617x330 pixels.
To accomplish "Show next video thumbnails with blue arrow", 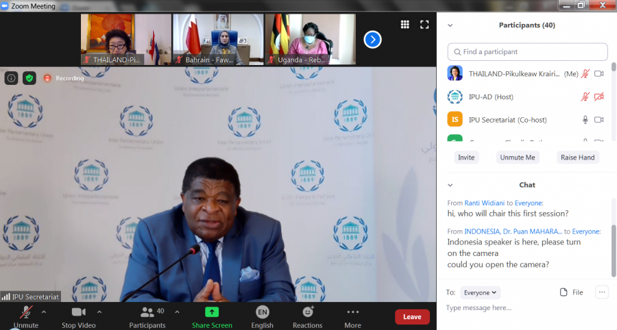I will point(372,40).
